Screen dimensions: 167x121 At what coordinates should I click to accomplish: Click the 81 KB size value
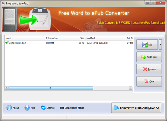click(x=81, y=43)
